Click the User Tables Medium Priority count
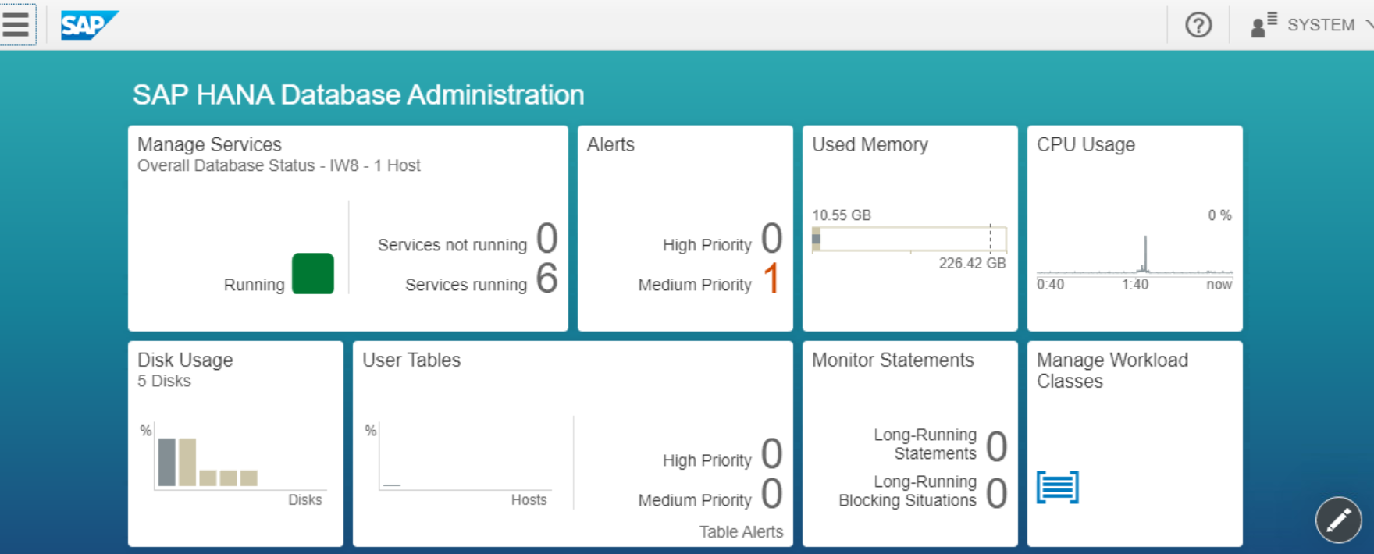Screen dimensions: 1374x554 coord(771,493)
